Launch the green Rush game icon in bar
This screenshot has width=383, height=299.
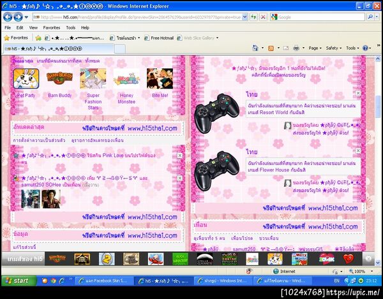pyautogui.click(x=180, y=259)
